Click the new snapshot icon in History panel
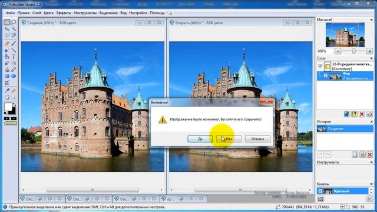Screen dimensions: 377x212 (355, 154)
